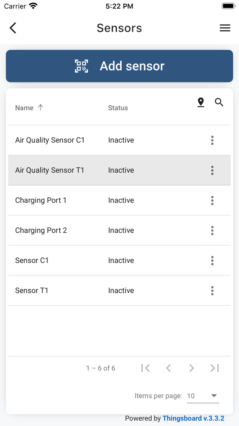Go to the first page
This screenshot has height=426, width=239.
[145, 368]
